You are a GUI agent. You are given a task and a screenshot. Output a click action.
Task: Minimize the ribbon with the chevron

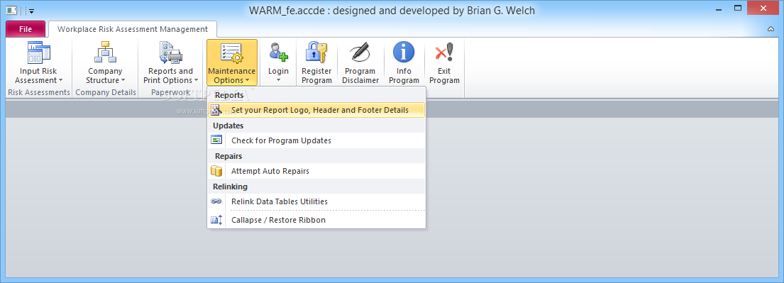coord(771,29)
